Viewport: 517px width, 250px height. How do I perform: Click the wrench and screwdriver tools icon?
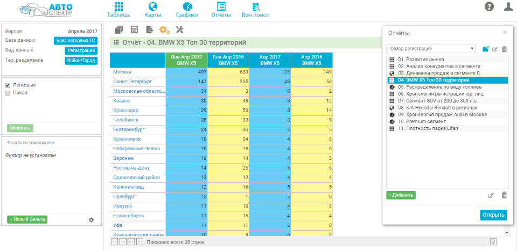(180, 30)
